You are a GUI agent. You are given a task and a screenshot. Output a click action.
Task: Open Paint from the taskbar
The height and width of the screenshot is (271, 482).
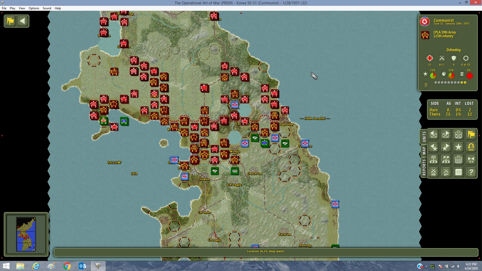[x=51, y=266]
